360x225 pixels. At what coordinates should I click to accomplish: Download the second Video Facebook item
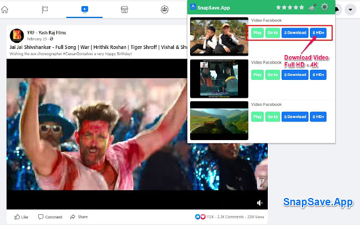pyautogui.click(x=295, y=75)
